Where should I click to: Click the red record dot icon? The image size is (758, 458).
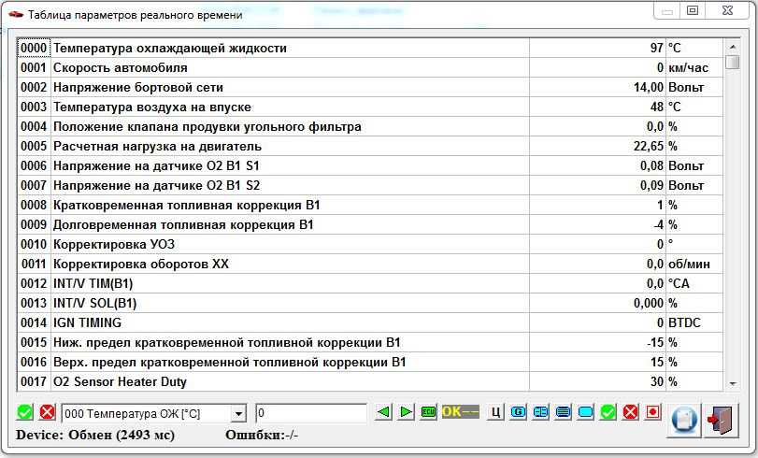point(653,412)
